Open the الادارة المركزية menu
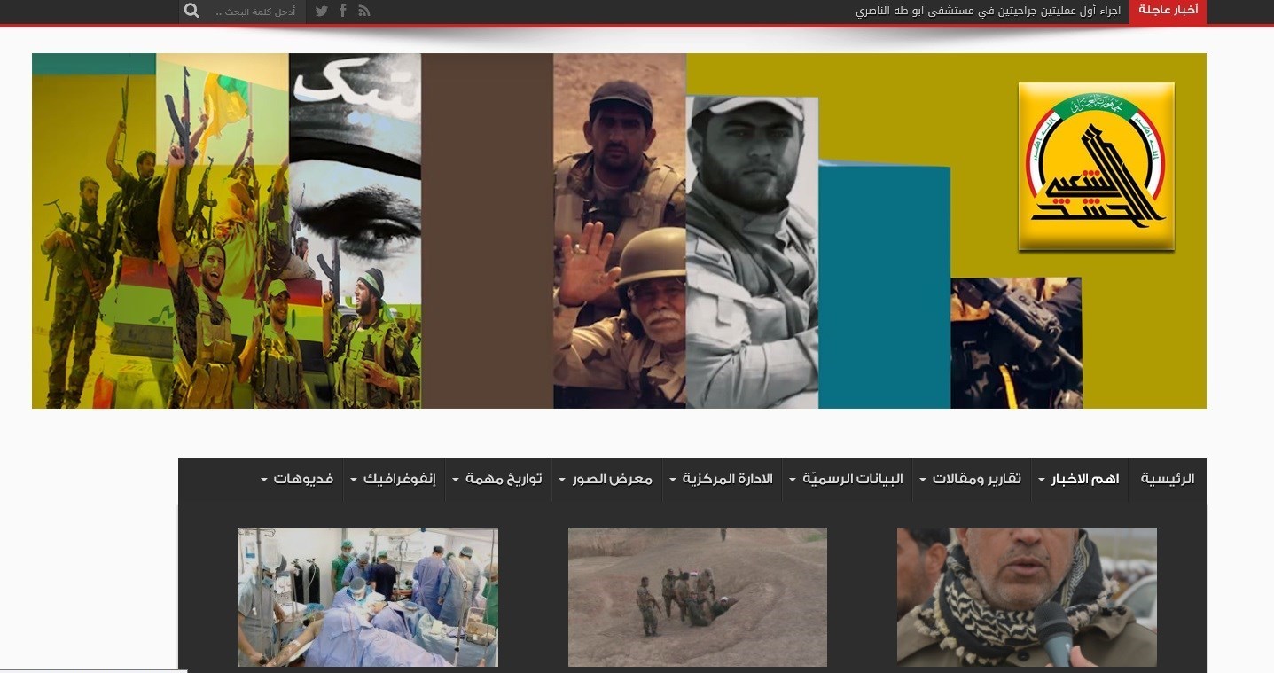Viewport: 1274px width, 673px height. click(x=722, y=479)
